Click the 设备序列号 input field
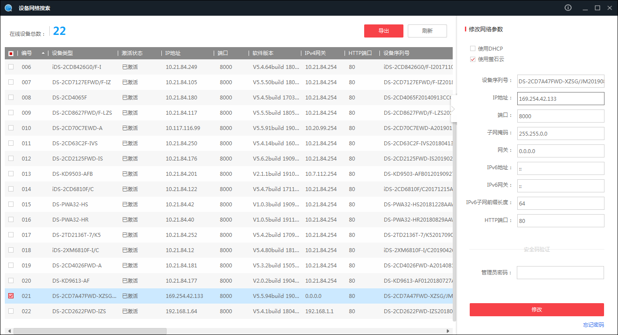Image resolution: width=618 pixels, height=335 pixels. point(560,81)
